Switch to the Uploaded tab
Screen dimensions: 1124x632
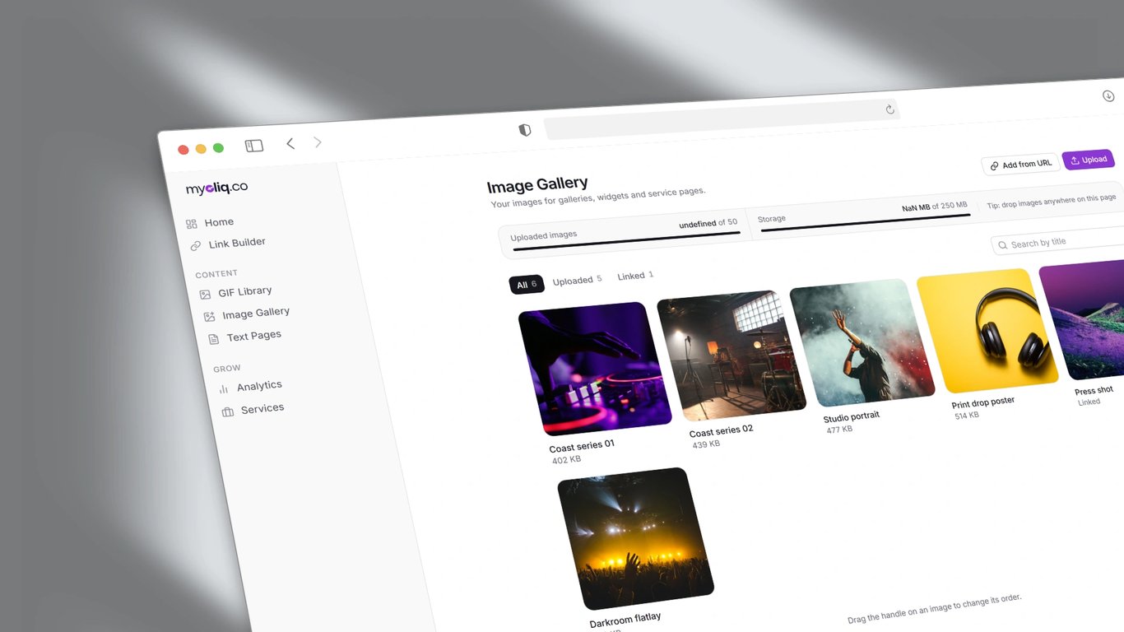577,280
